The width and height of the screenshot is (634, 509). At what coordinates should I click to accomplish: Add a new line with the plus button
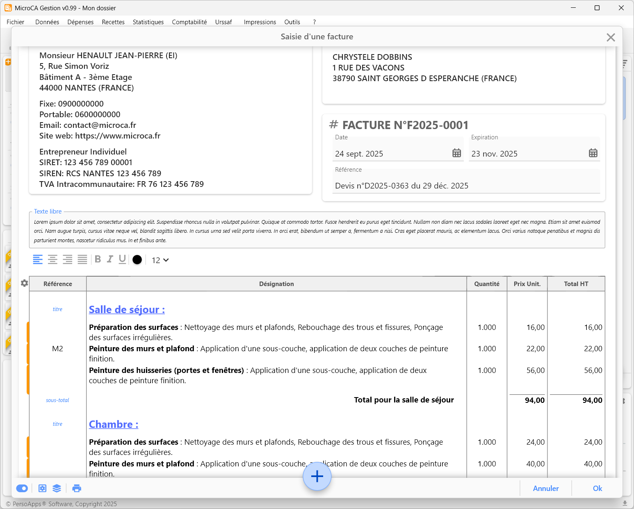click(x=317, y=476)
